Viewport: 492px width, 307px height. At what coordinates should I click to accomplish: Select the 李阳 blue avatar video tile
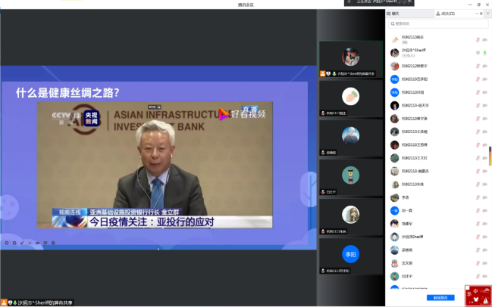pyautogui.click(x=349, y=254)
